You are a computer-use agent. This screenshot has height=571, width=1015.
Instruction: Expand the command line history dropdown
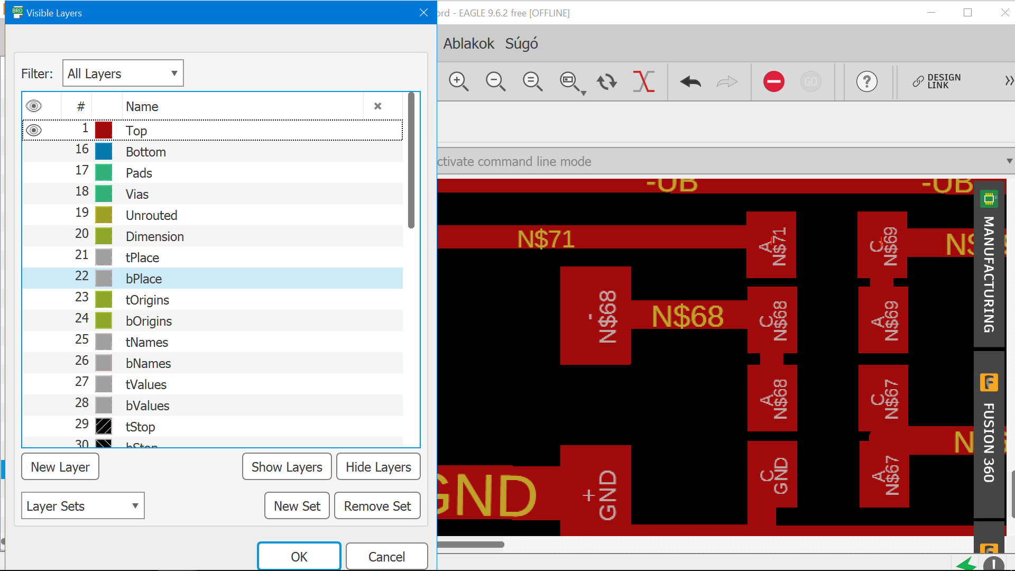click(x=1009, y=161)
